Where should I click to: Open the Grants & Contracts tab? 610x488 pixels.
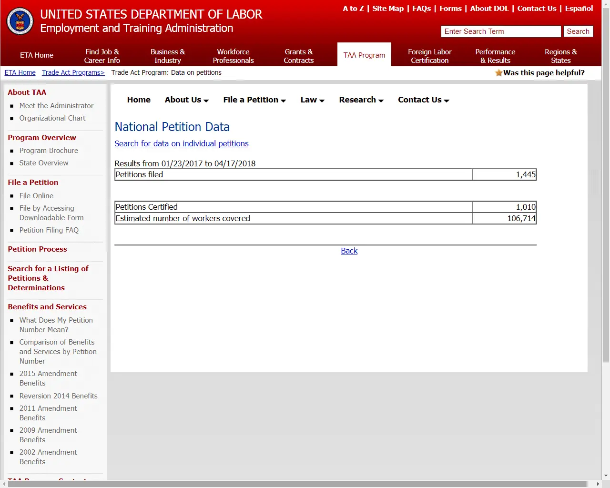(298, 56)
